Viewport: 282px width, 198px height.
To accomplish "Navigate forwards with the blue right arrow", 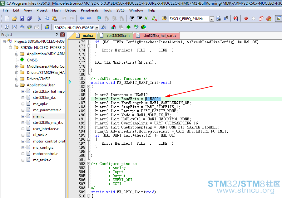I will [x=89, y=18].
